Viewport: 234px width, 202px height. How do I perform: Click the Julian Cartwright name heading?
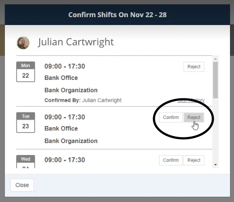pos(76,42)
